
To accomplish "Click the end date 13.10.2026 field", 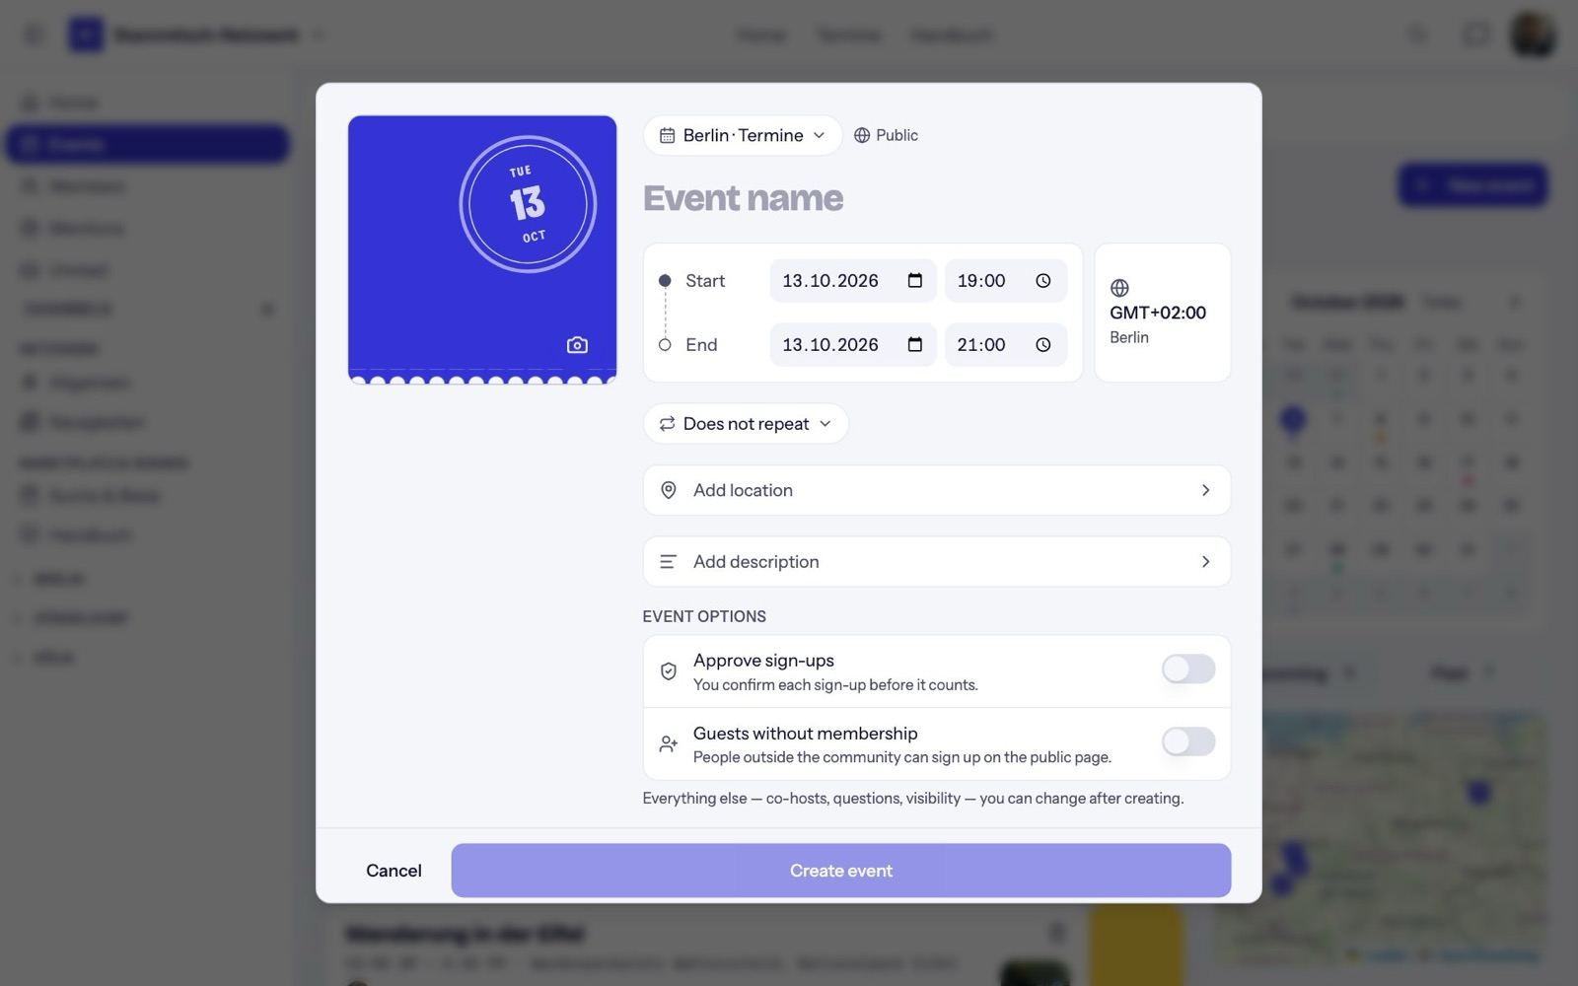I will (x=853, y=345).
